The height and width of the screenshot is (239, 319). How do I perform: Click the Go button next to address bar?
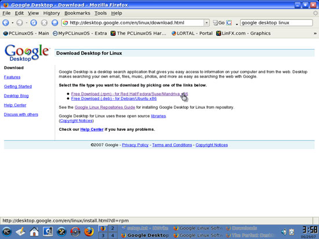(x=219, y=23)
